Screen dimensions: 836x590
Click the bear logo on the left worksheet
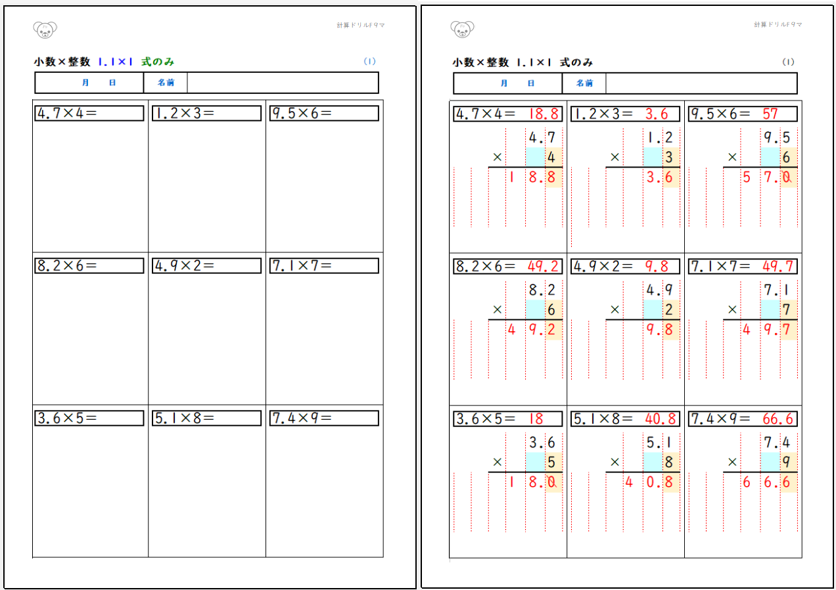(x=45, y=29)
